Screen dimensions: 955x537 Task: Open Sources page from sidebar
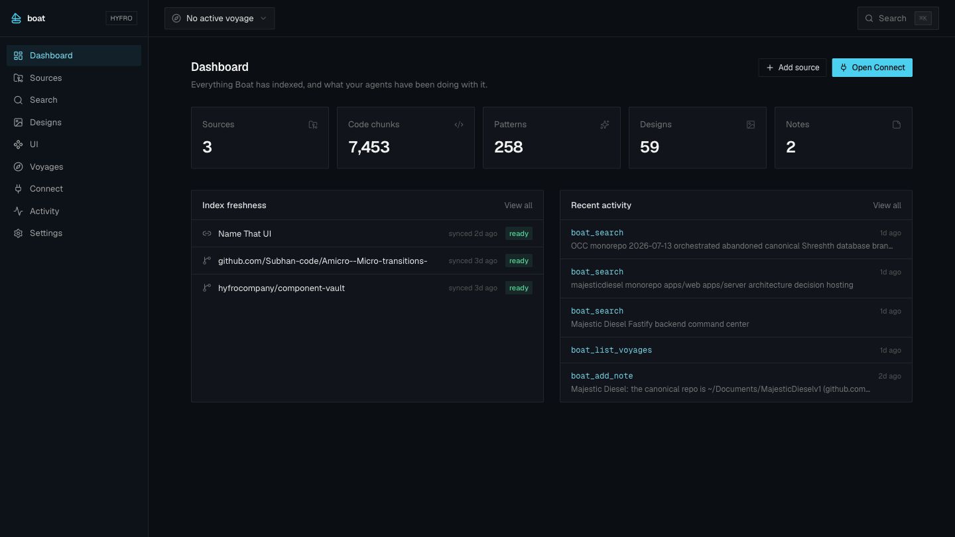click(74, 78)
